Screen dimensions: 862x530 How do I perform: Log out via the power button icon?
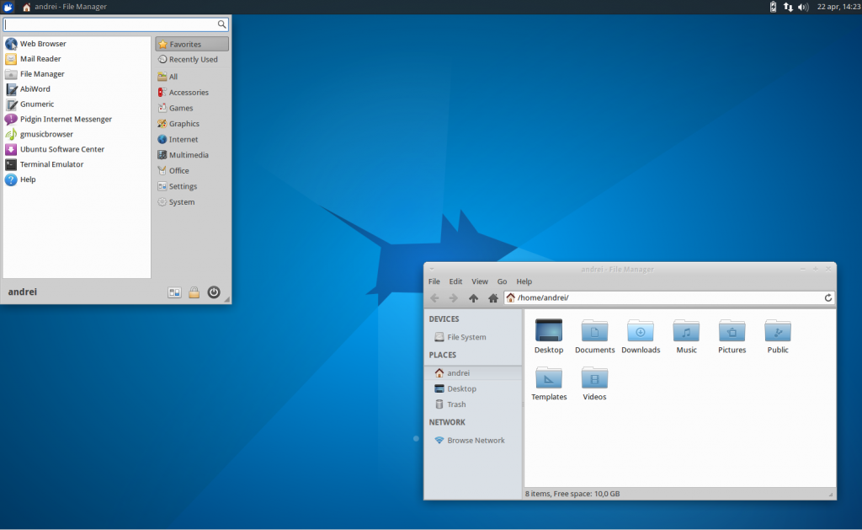pos(213,292)
